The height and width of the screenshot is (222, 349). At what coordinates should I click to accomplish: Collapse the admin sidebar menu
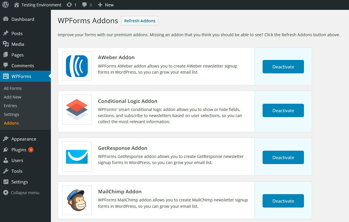[25, 192]
